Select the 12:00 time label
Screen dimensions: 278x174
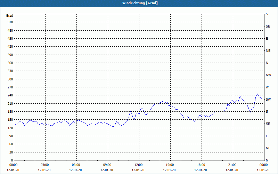pos(139,165)
